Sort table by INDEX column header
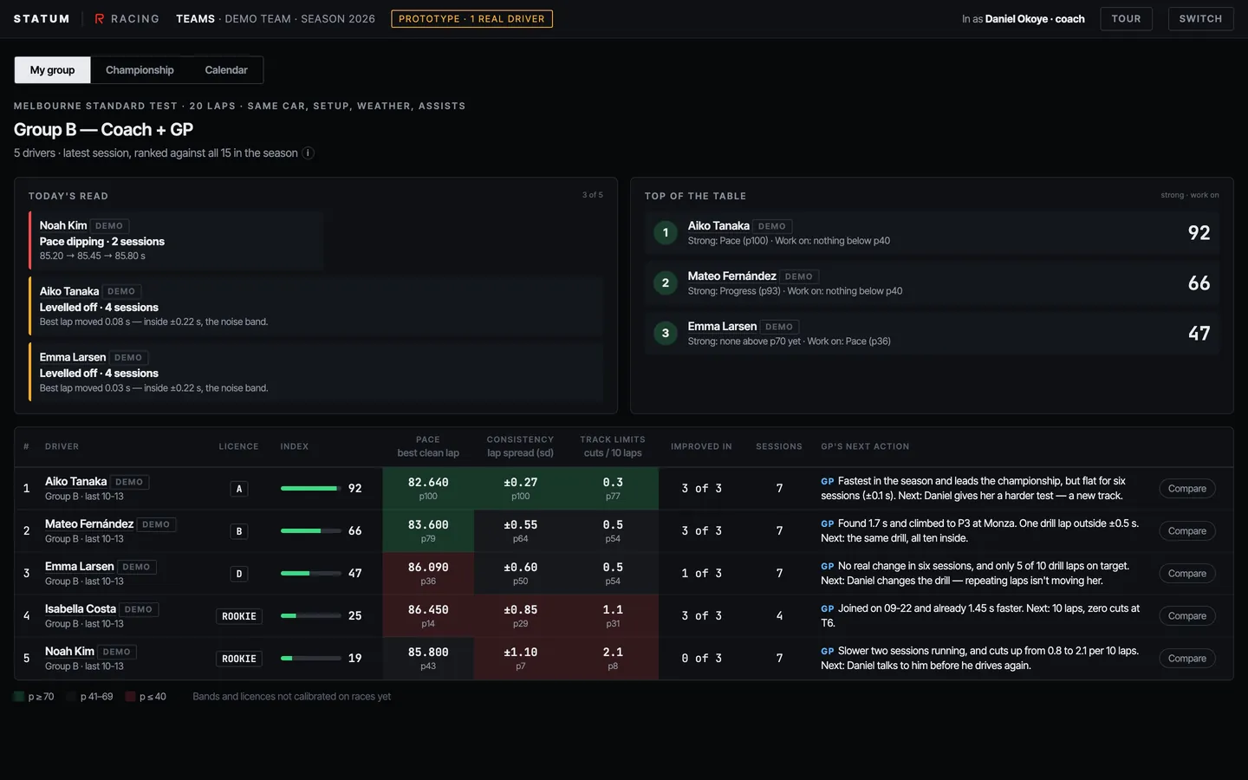 [x=295, y=446]
